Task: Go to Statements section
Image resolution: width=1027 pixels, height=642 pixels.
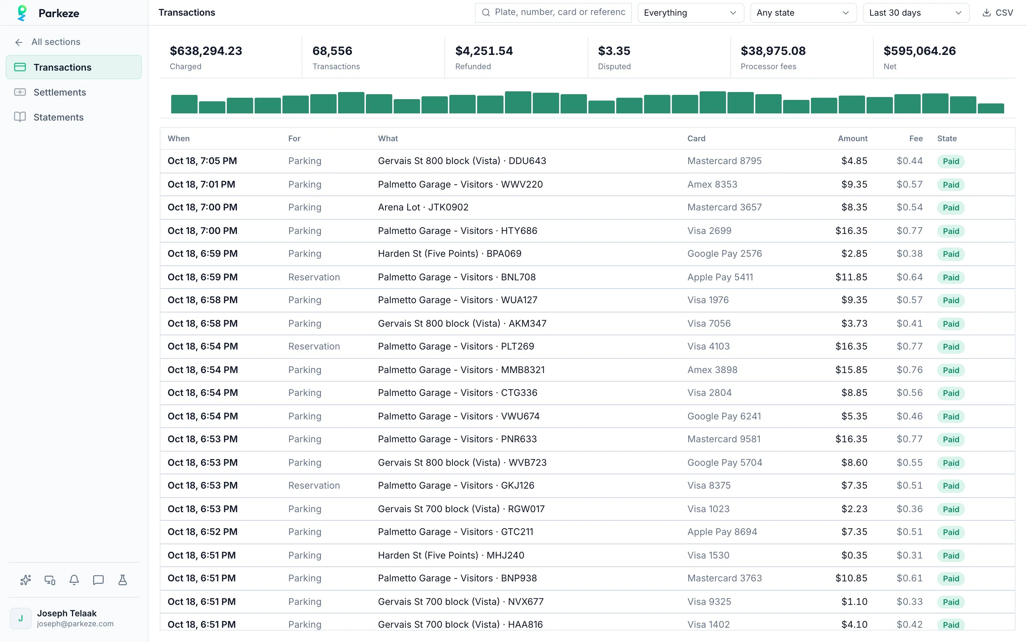Action: pyautogui.click(x=74, y=117)
